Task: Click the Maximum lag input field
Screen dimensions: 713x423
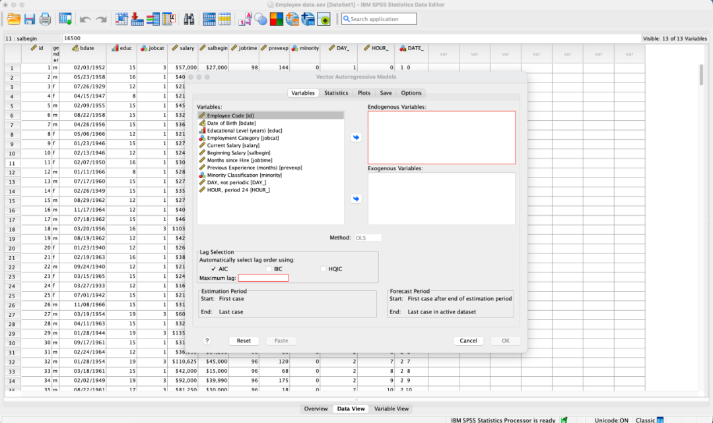Action: [x=263, y=278]
